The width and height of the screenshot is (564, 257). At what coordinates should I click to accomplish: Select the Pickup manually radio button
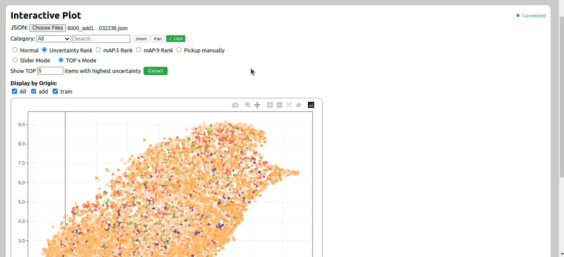[179, 50]
